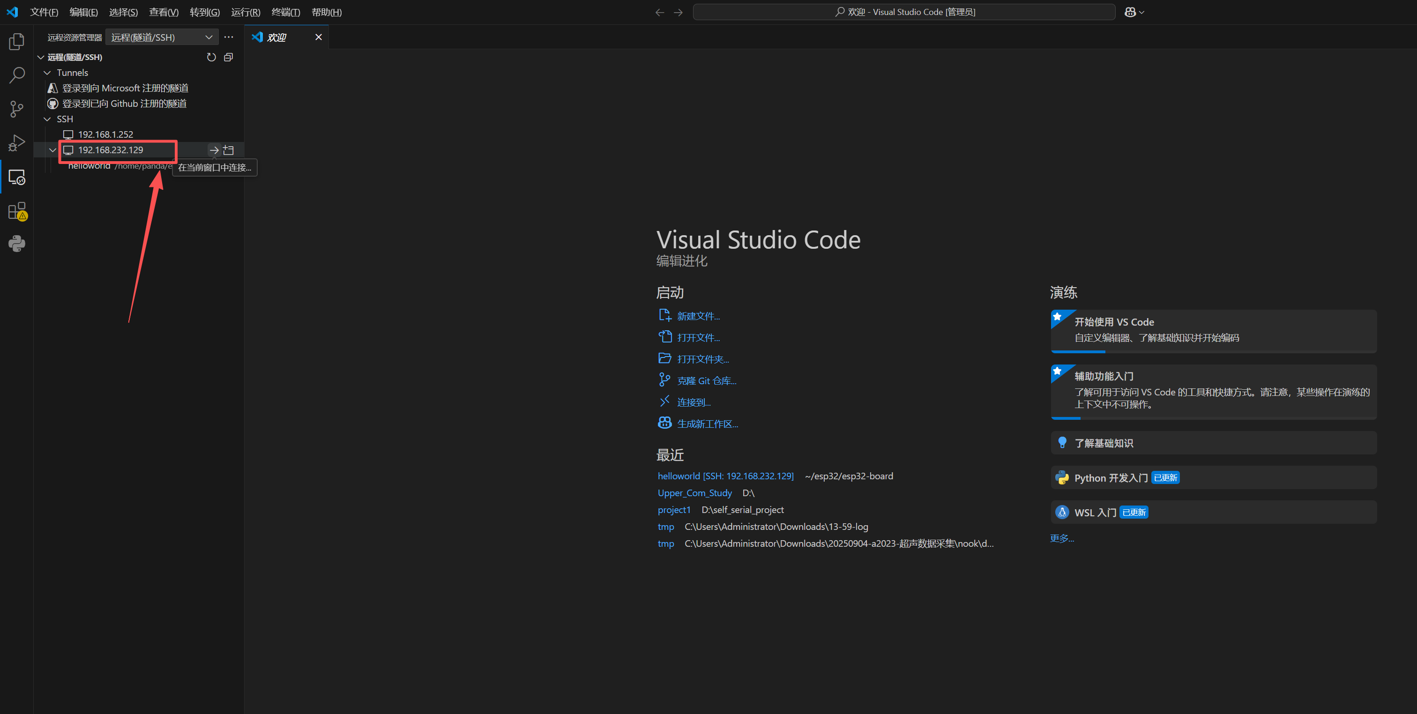Screen dimensions: 1417x714
Task: Open the Search view icon
Action: point(16,75)
